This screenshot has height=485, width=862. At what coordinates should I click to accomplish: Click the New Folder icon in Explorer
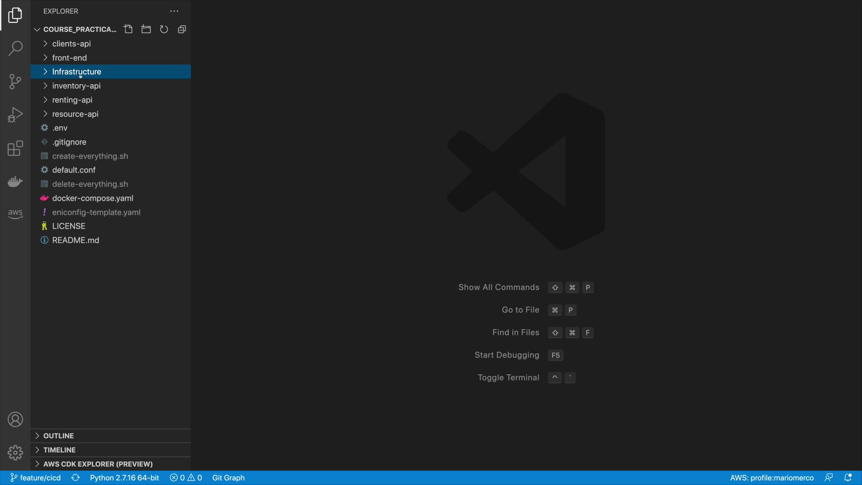click(x=146, y=30)
